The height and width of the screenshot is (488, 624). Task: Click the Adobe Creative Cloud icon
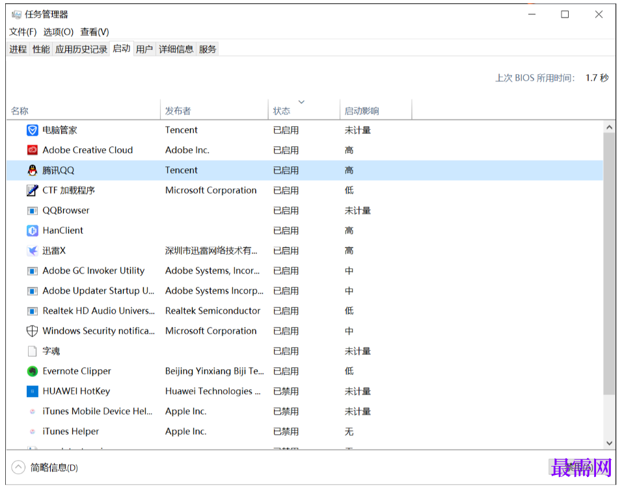33,150
